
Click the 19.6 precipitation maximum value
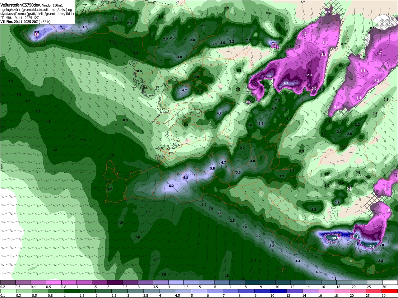click(x=335, y=238)
